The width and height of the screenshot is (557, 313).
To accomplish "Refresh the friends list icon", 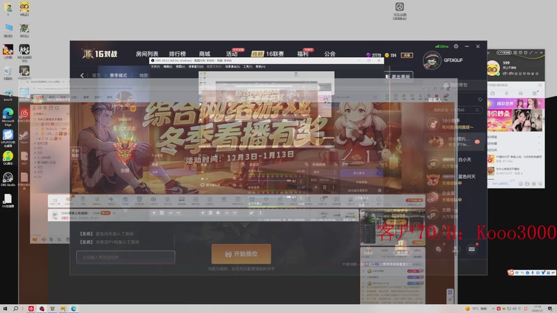I will [480, 99].
